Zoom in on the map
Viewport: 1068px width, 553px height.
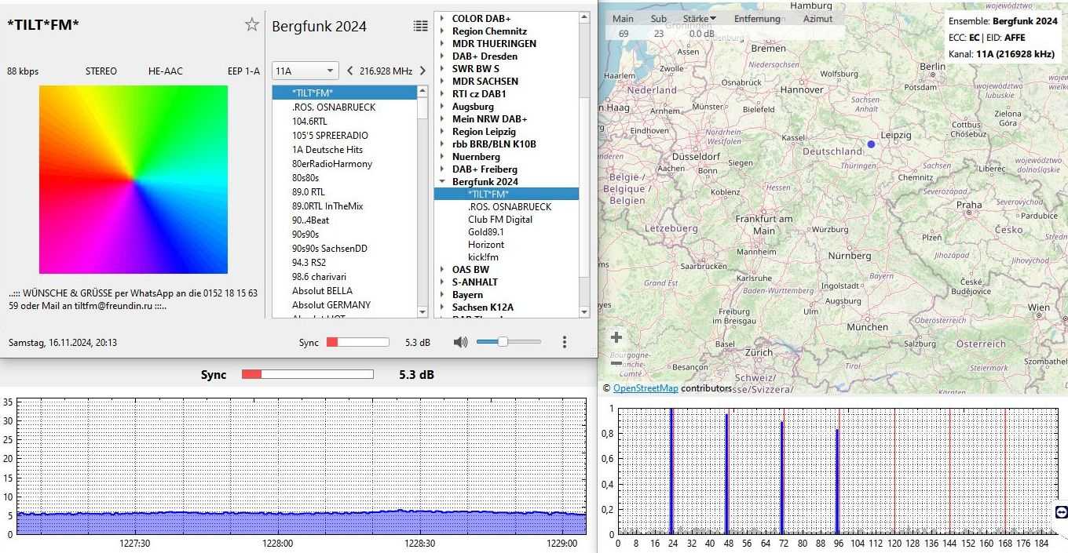(x=616, y=337)
